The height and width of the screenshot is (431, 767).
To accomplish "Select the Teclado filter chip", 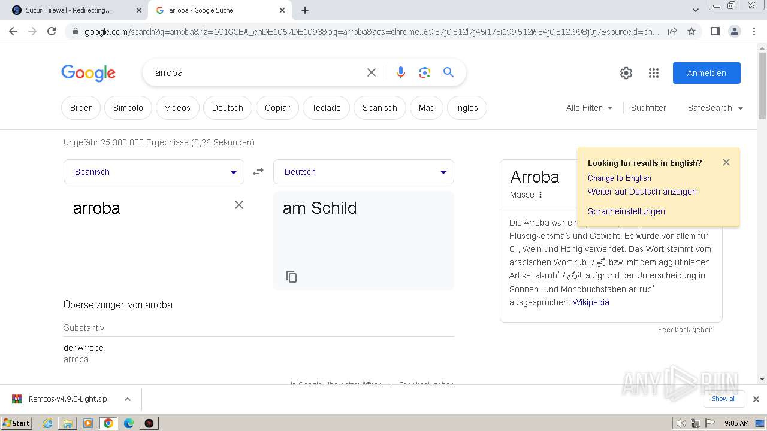I will (x=326, y=108).
